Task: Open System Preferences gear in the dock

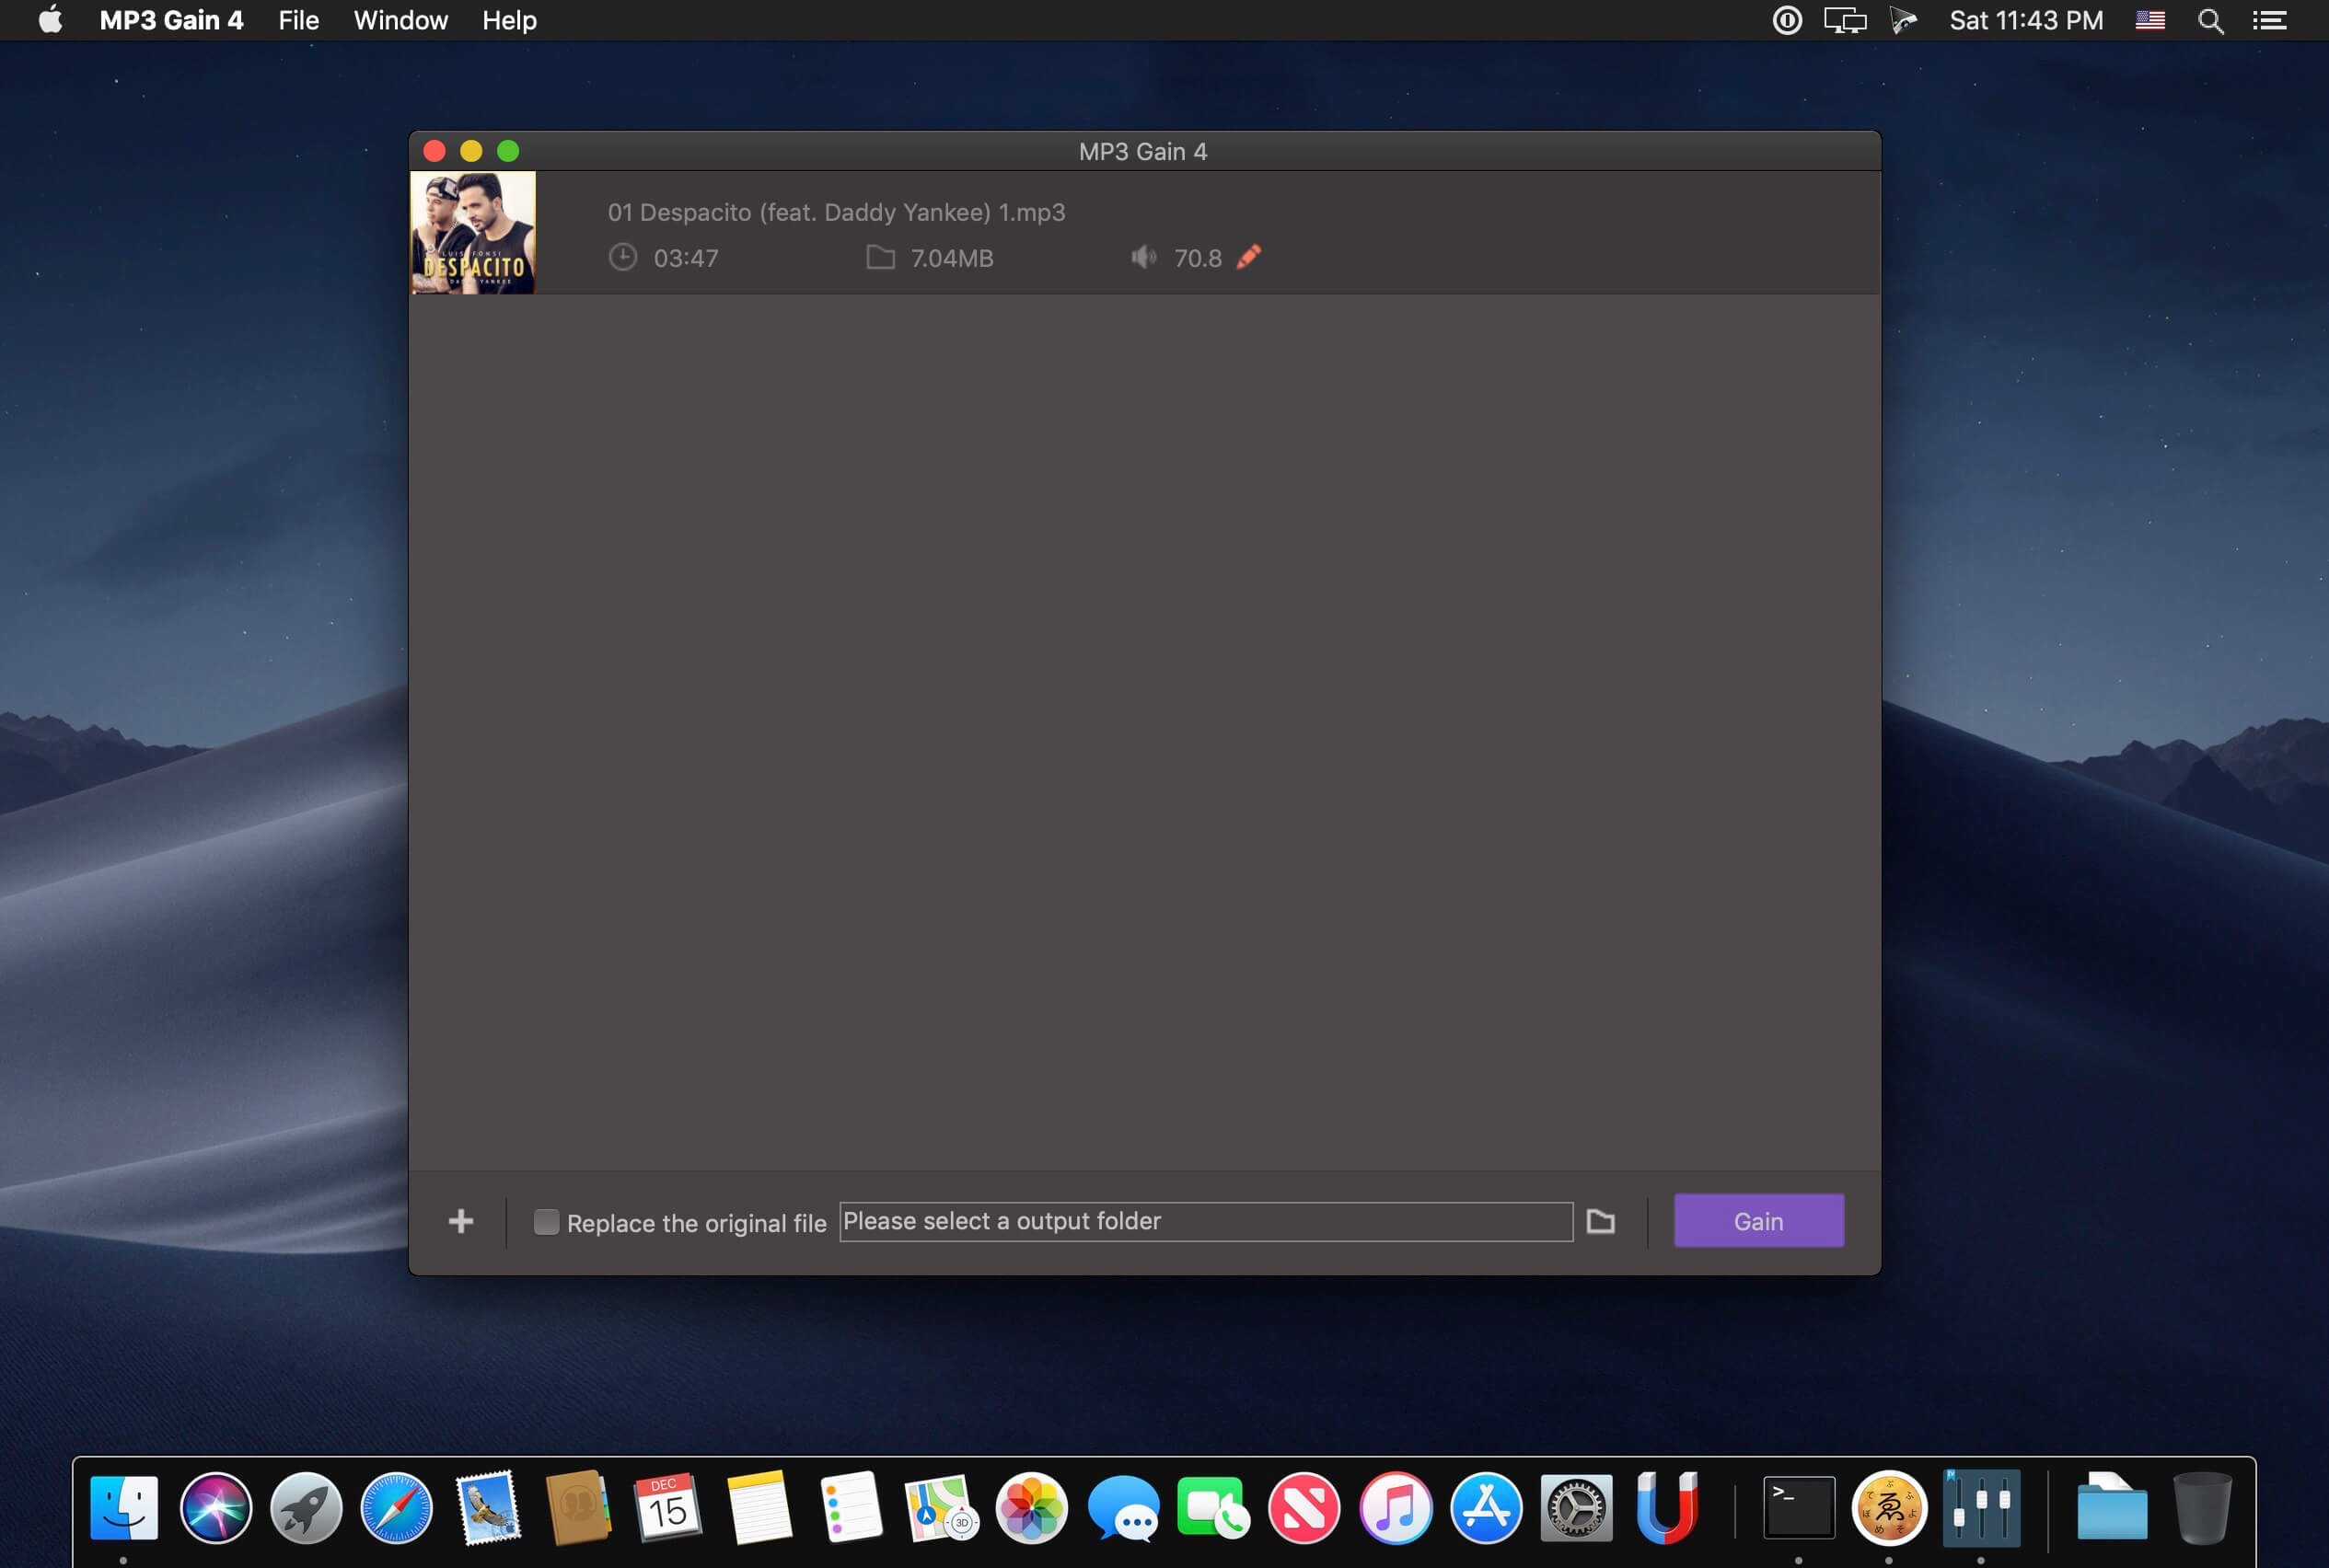Action: [1576, 1508]
